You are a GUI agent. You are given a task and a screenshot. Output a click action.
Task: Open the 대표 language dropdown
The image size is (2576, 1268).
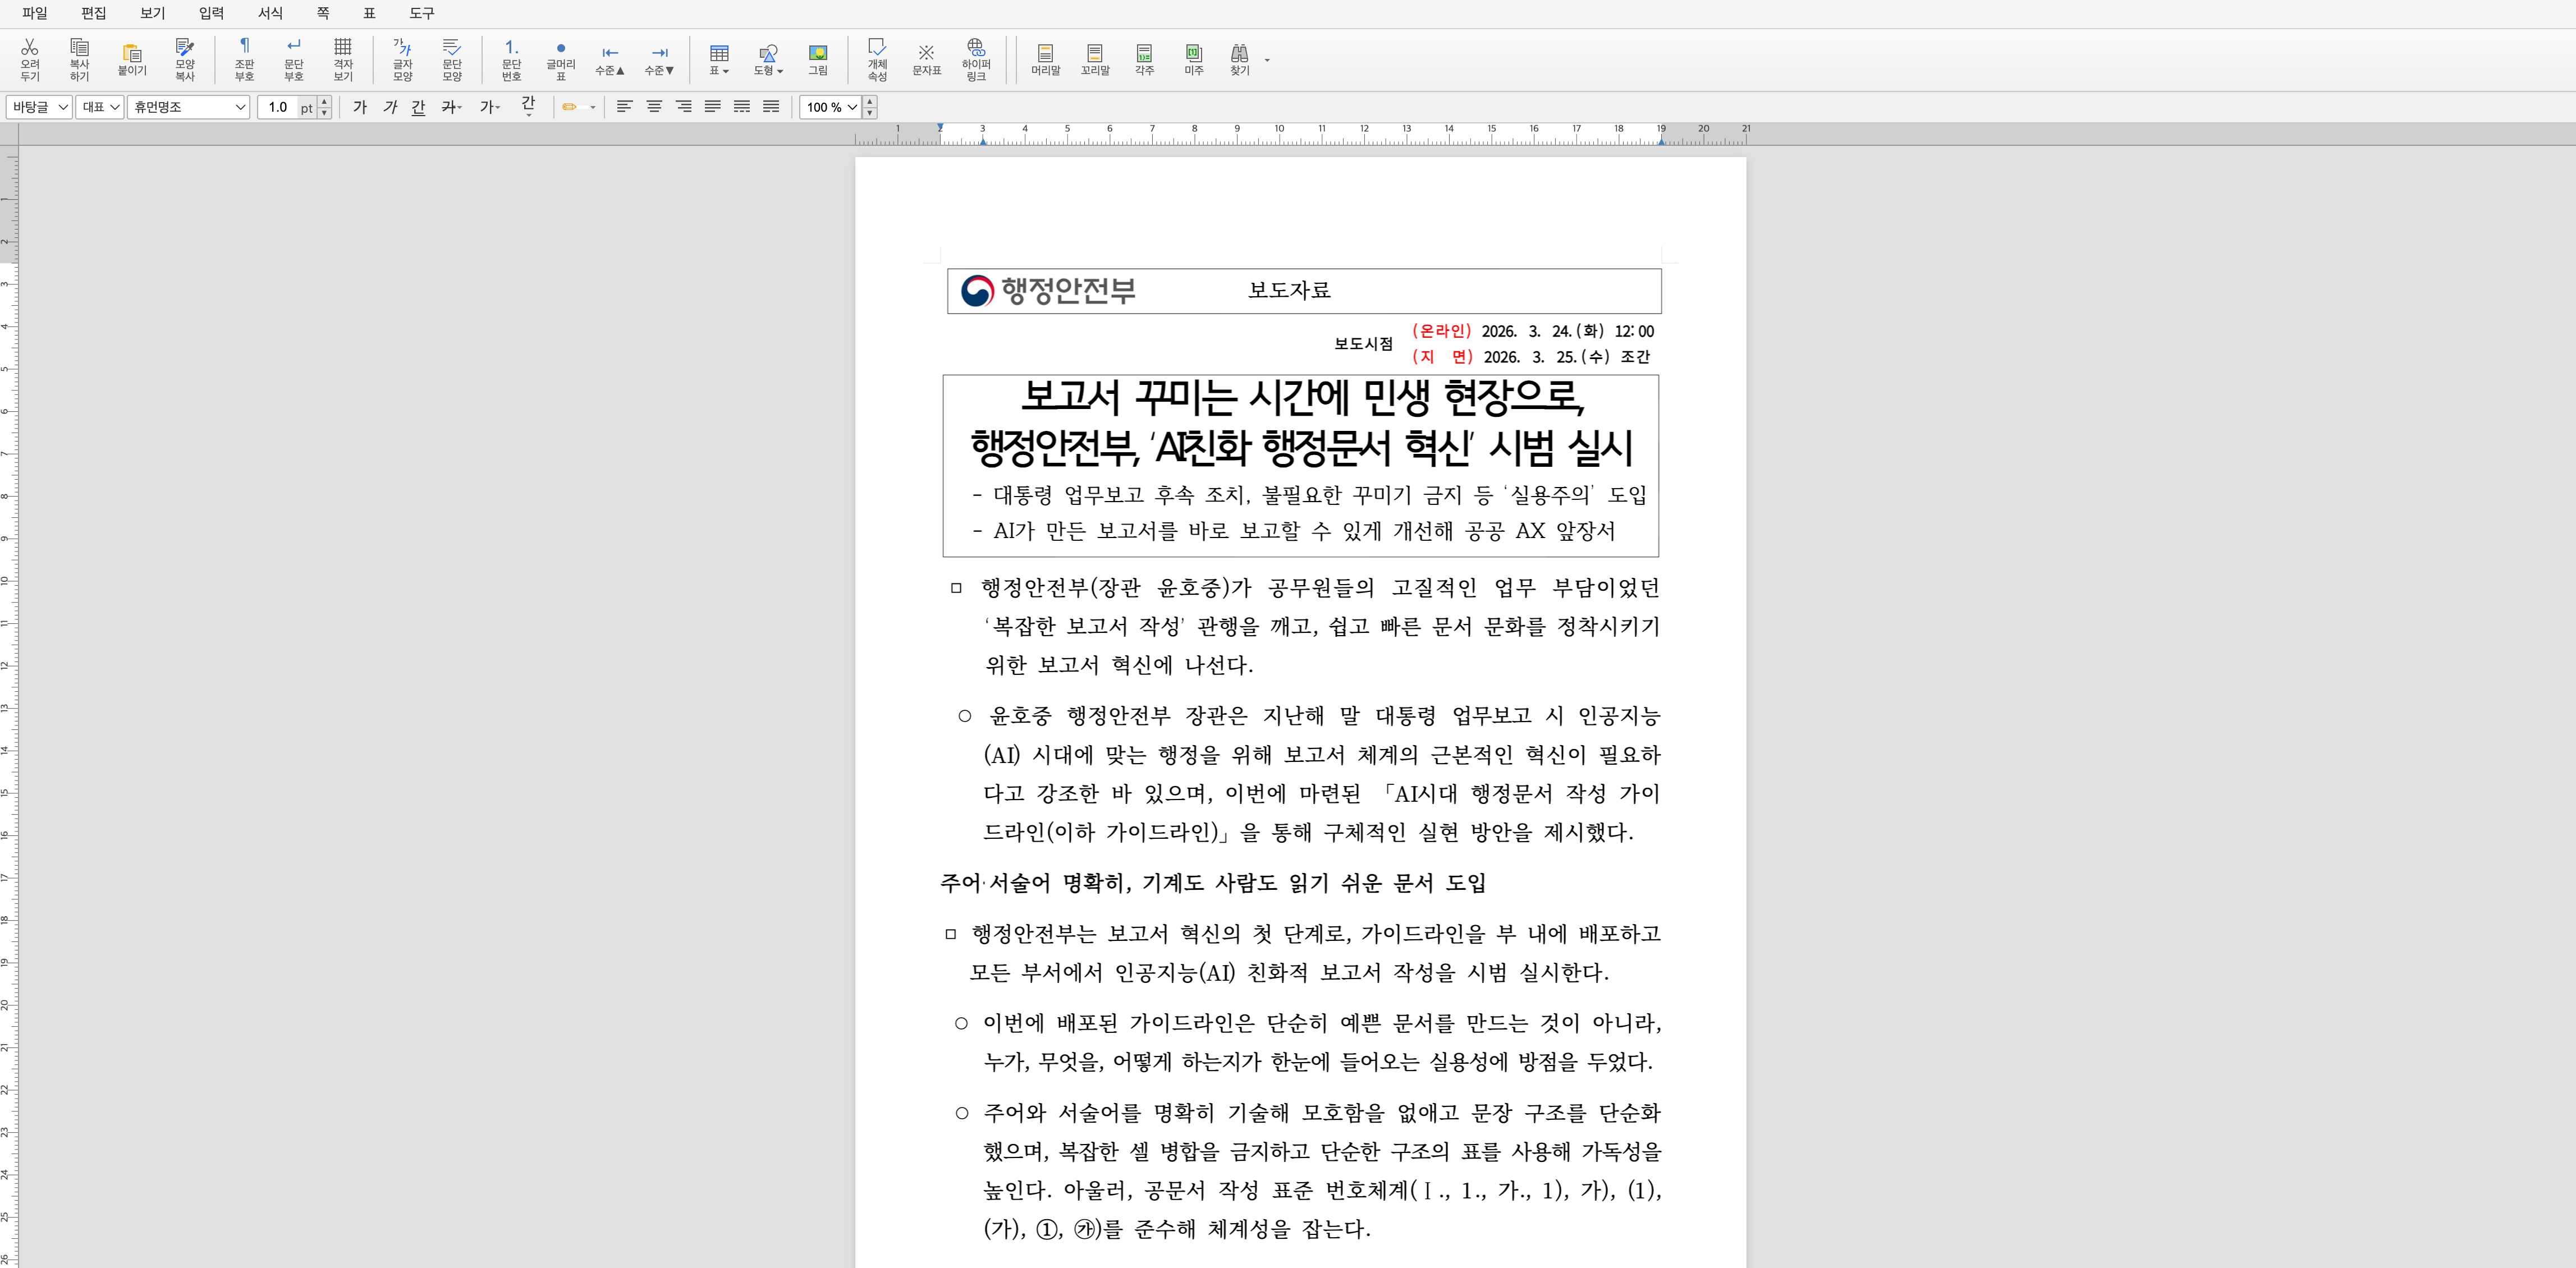[100, 107]
